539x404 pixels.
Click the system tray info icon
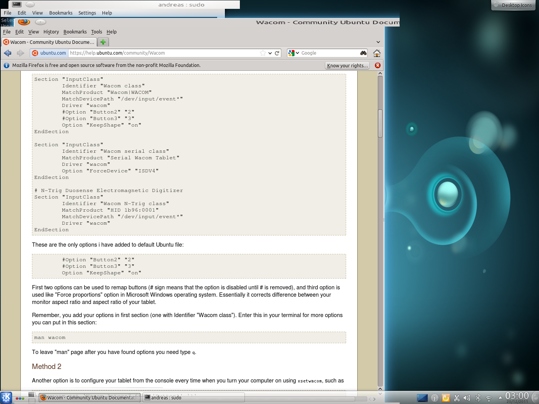(435, 398)
